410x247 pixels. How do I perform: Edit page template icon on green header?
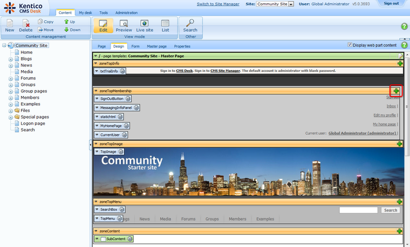click(400, 56)
